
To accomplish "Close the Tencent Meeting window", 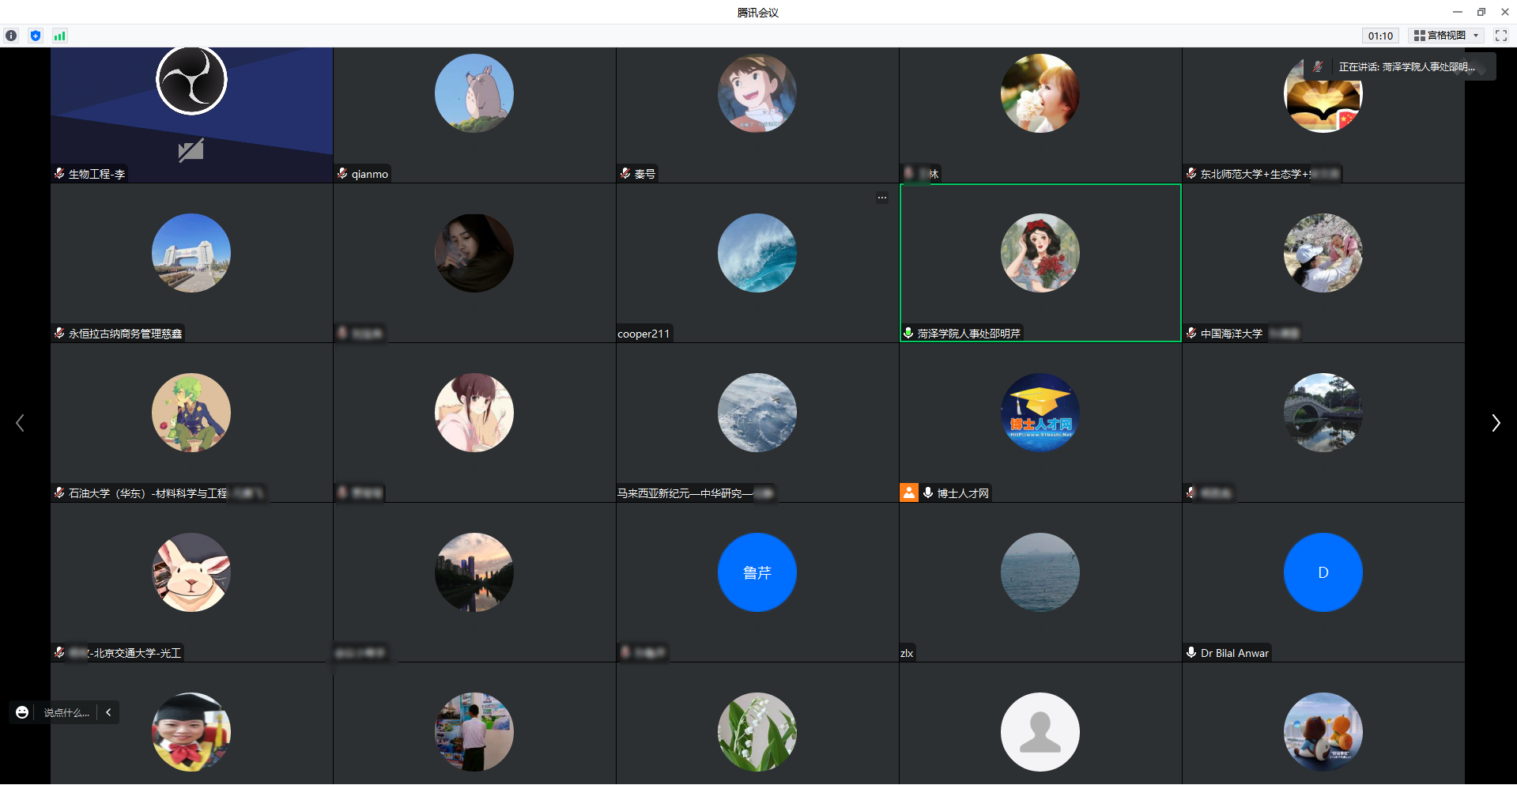I will 1505,12.
